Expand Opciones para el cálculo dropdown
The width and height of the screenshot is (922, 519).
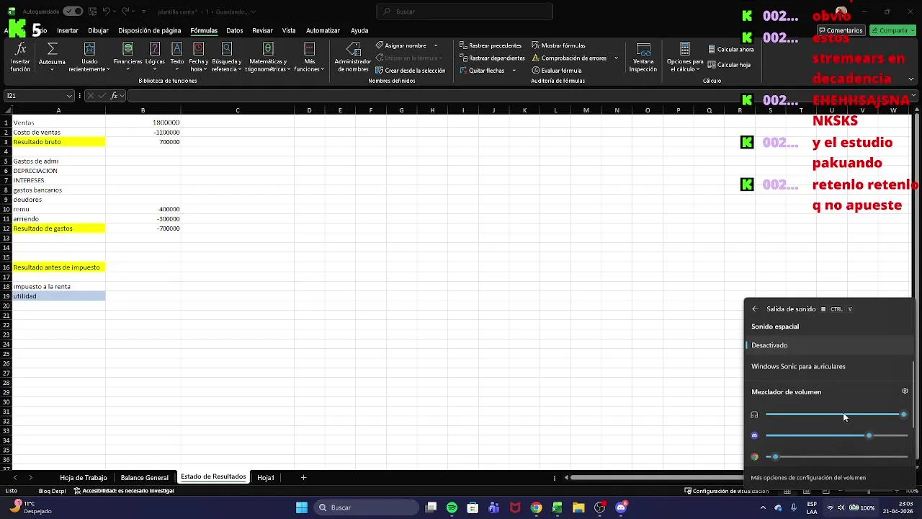[684, 56]
